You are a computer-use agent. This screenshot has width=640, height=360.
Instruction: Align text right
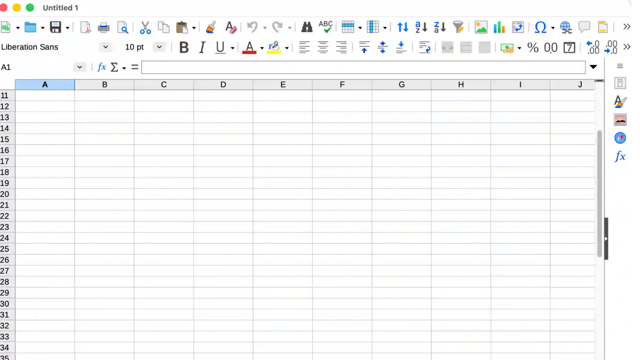[342, 47]
